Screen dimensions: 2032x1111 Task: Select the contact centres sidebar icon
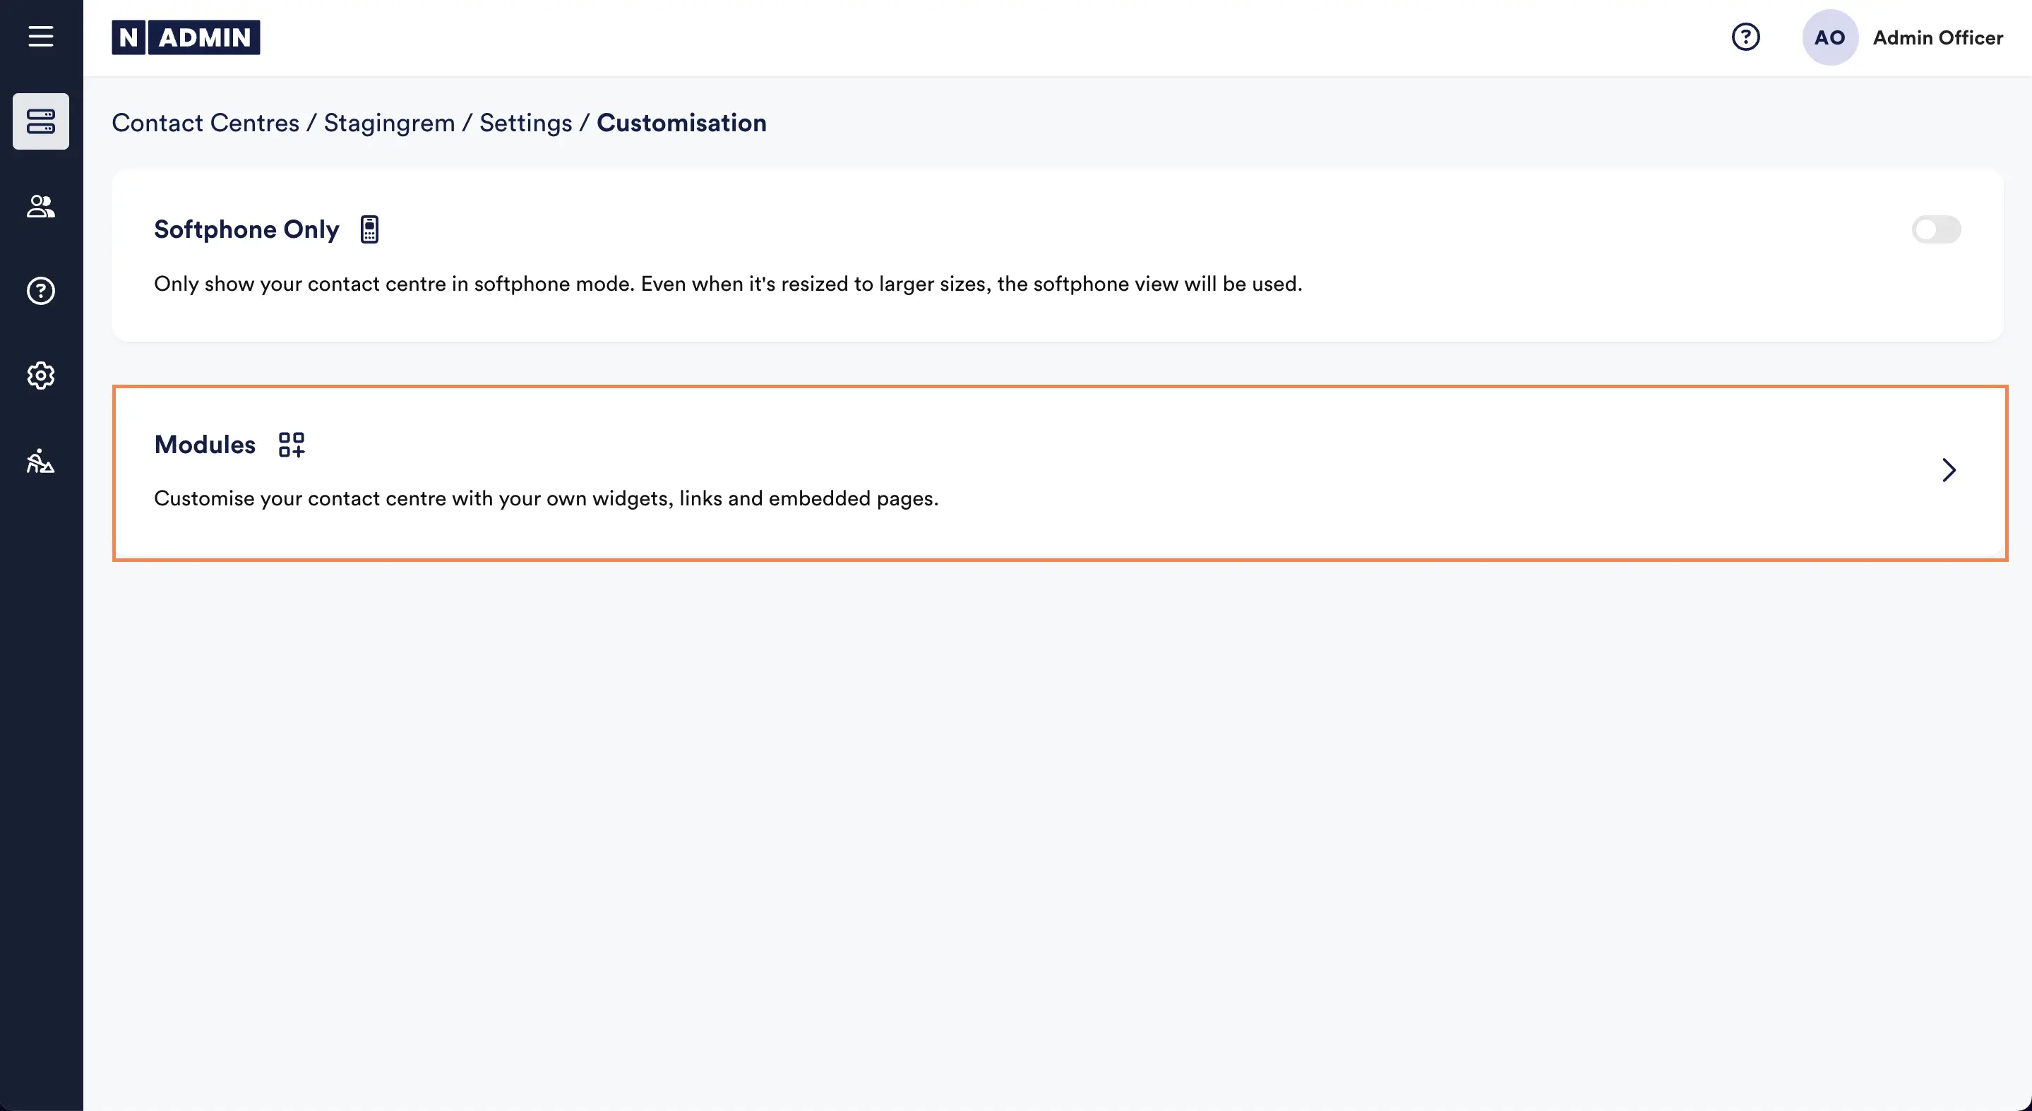click(41, 121)
